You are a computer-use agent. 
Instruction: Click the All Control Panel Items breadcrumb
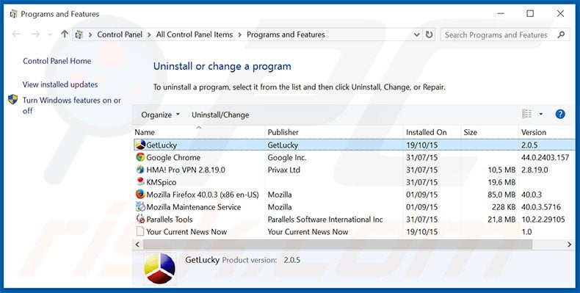point(195,35)
